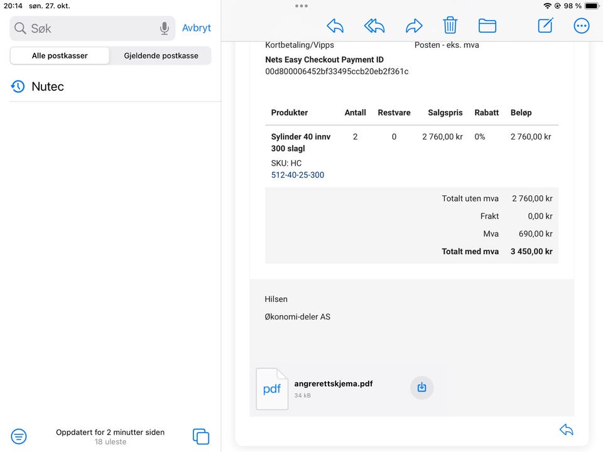The width and height of the screenshot is (603, 452).
Task: Cancel search with Avbryt
Action: point(197,28)
